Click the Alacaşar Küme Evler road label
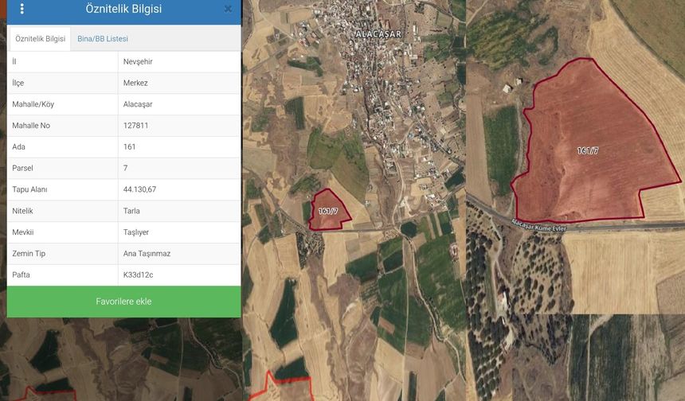The height and width of the screenshot is (401, 685). (539, 226)
